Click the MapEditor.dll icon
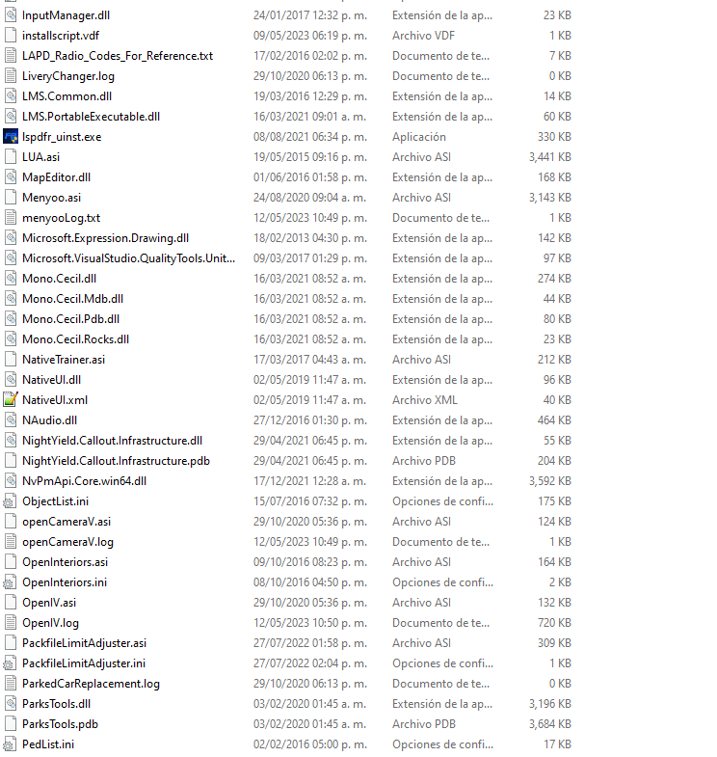 coord(11,177)
